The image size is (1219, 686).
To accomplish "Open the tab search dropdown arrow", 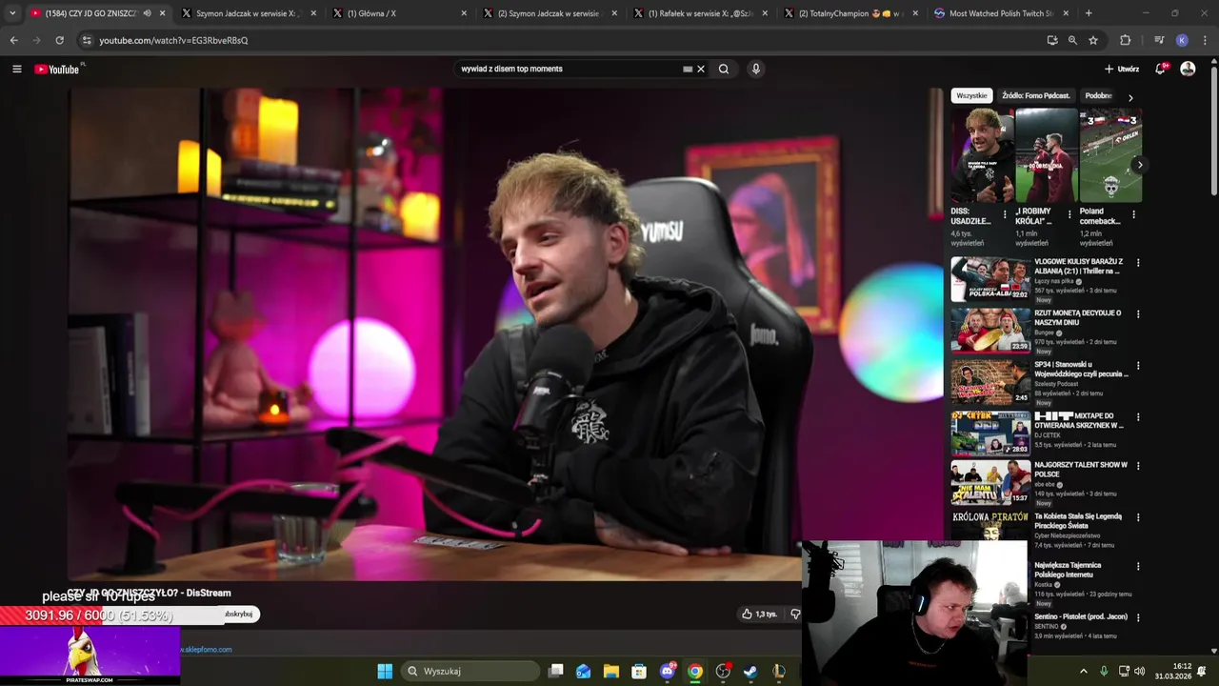I will tap(12, 13).
